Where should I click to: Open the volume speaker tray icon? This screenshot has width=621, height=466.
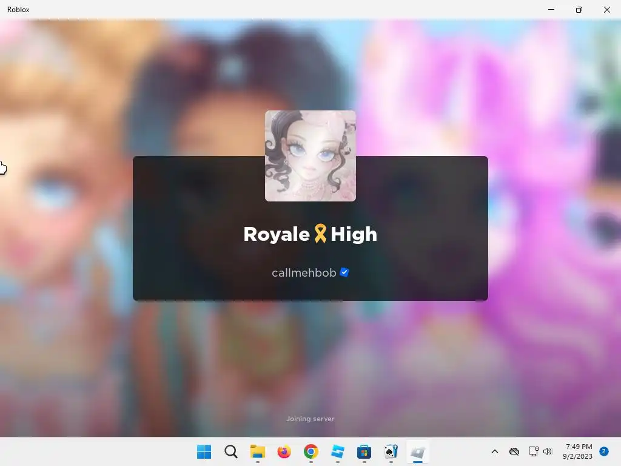(x=548, y=451)
